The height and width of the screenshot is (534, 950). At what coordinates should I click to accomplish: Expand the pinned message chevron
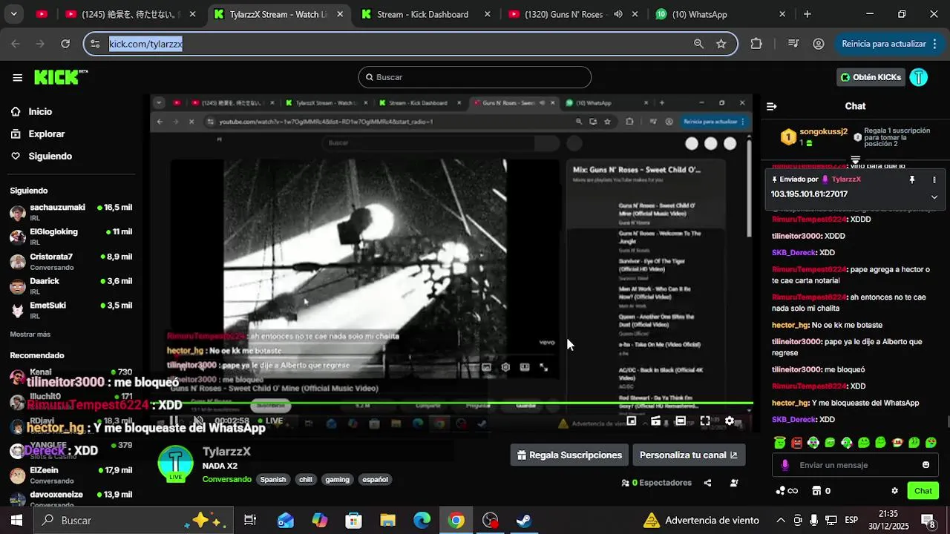point(934,197)
